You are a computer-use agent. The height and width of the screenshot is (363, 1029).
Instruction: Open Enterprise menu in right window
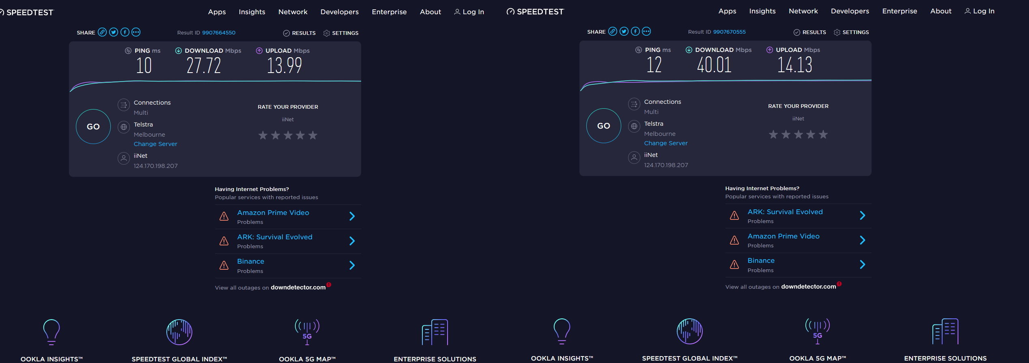(x=900, y=11)
